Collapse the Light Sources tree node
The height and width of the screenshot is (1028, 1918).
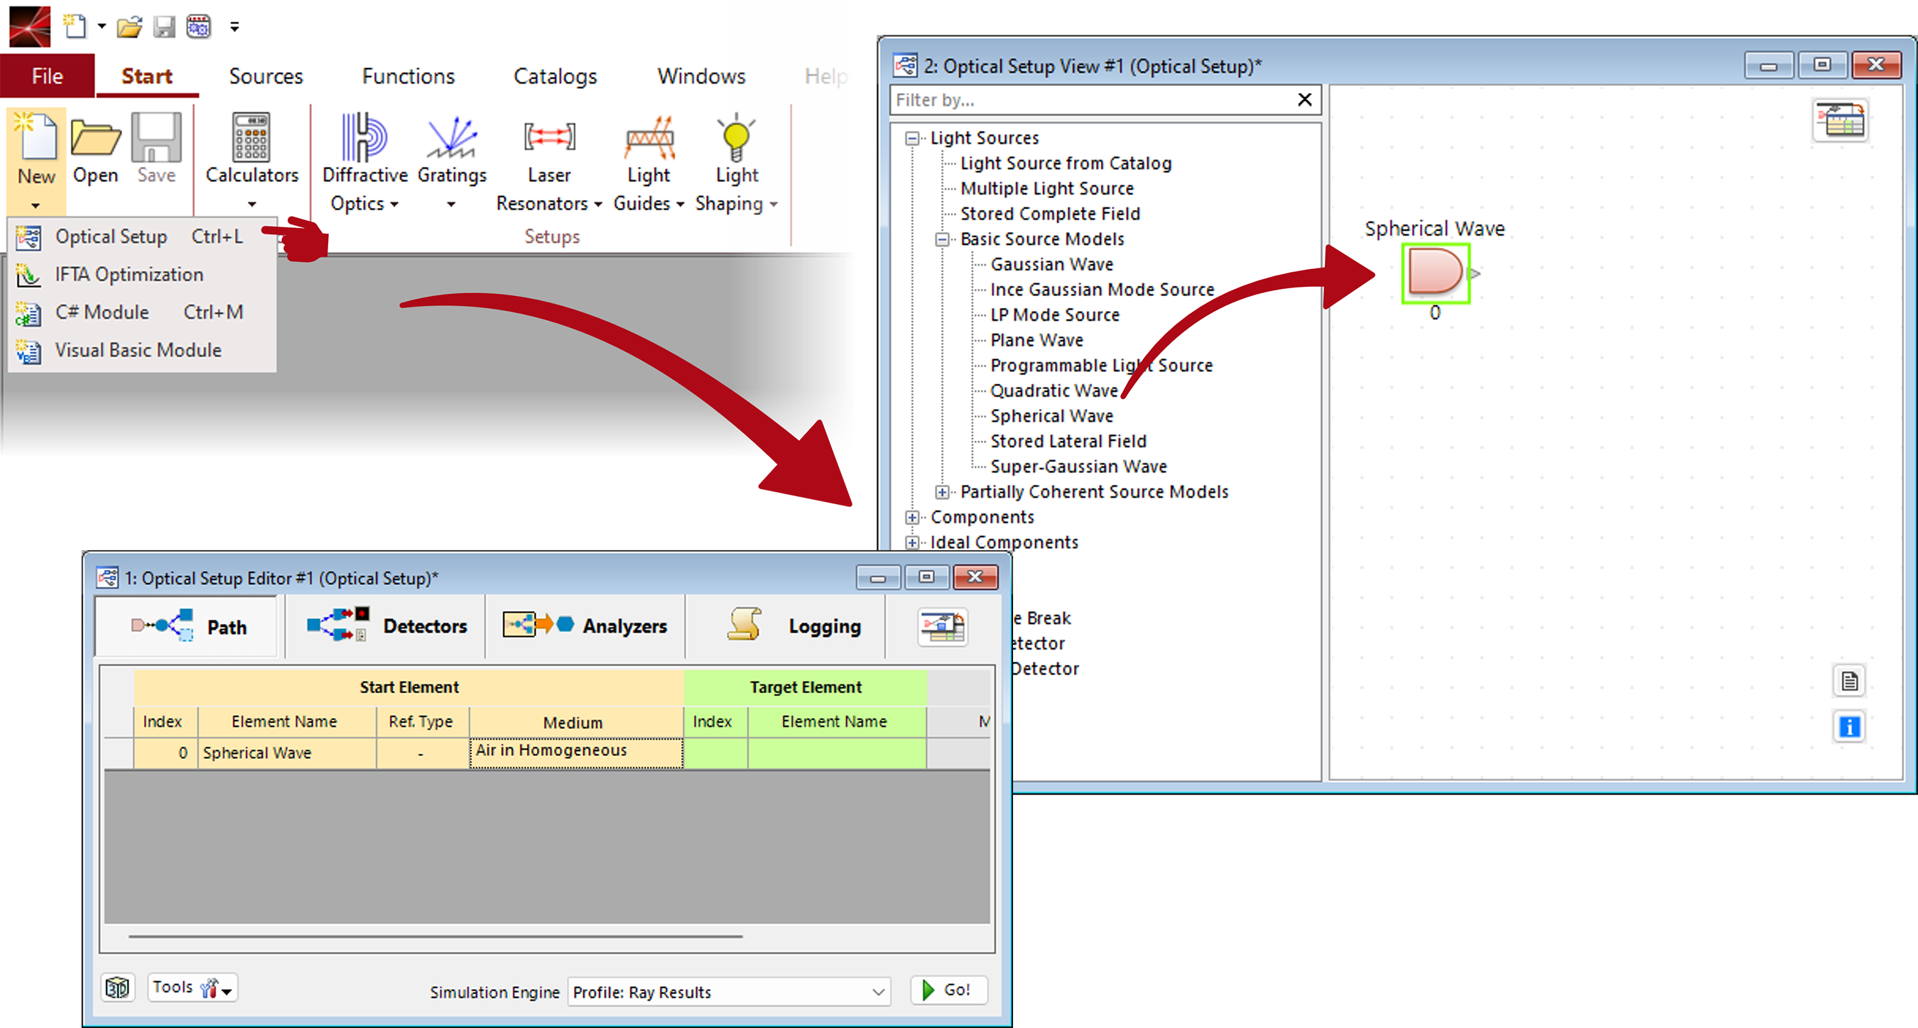click(912, 138)
